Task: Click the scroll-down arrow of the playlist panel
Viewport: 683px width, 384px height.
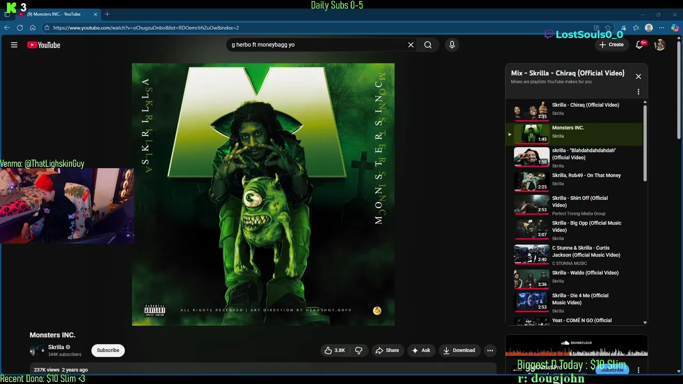Action: (645, 323)
